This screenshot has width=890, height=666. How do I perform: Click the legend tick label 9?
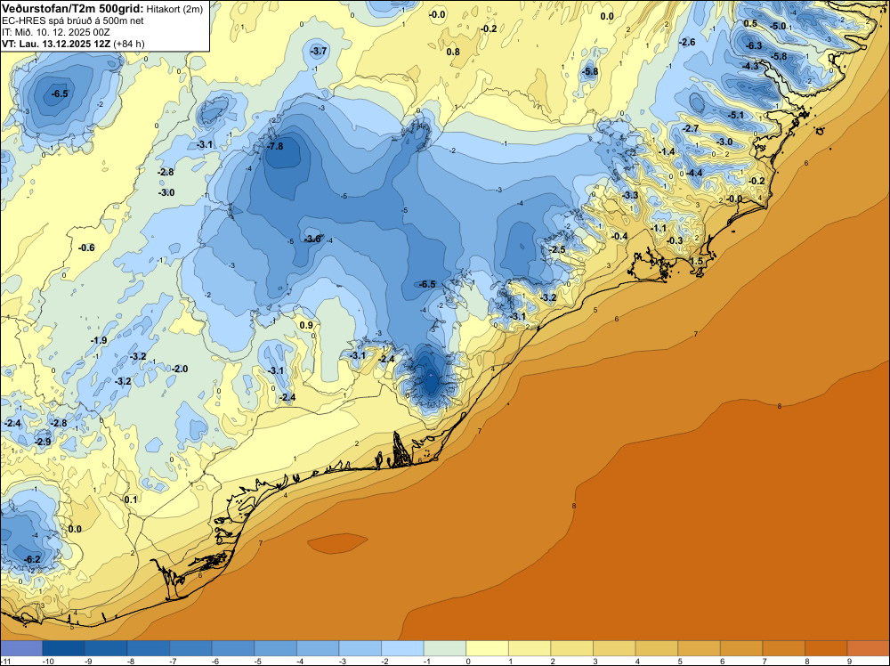850,661
